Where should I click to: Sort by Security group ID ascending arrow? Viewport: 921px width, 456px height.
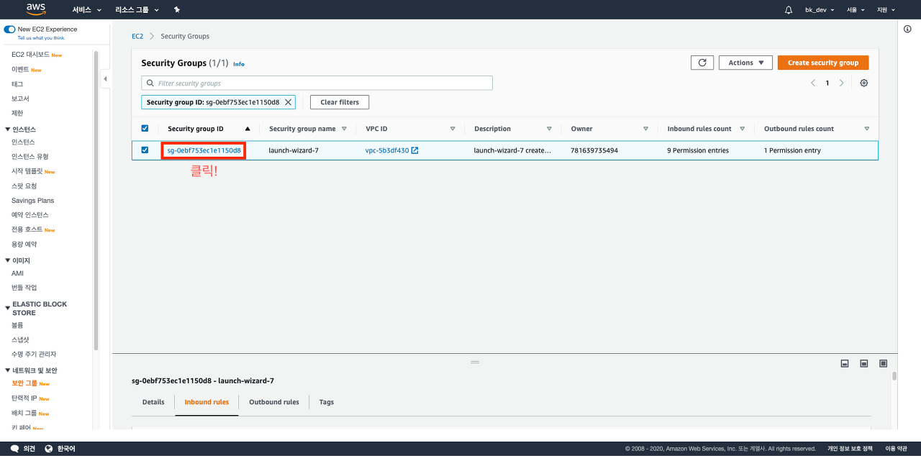pyautogui.click(x=248, y=129)
